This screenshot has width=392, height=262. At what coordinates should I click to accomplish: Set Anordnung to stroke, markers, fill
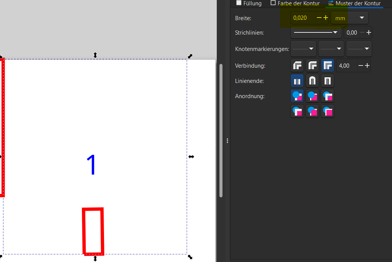click(312, 111)
